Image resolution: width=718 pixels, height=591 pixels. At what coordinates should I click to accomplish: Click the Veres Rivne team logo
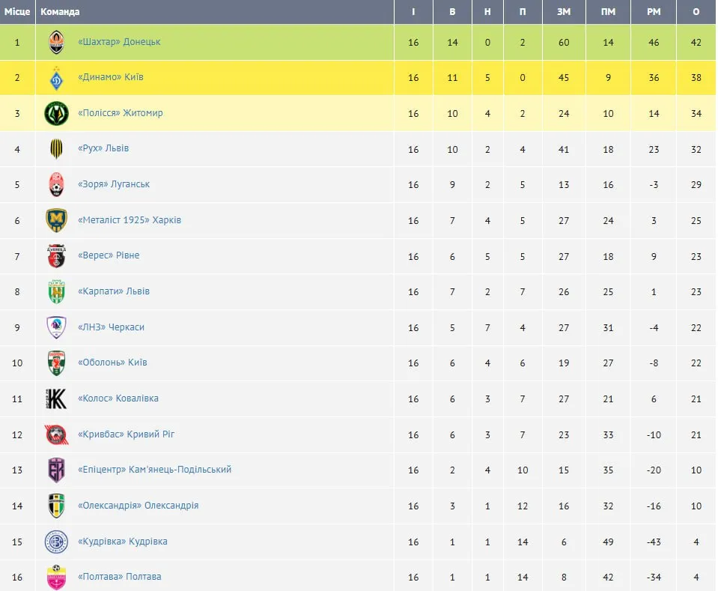[56, 256]
